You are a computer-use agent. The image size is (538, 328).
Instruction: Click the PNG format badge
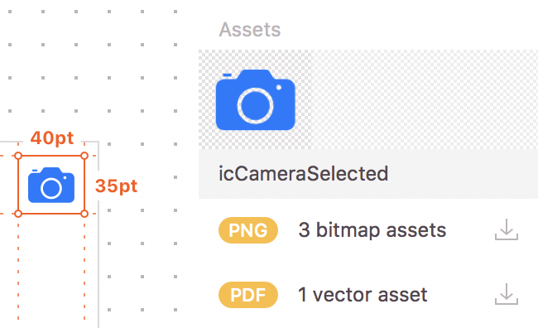click(x=248, y=230)
